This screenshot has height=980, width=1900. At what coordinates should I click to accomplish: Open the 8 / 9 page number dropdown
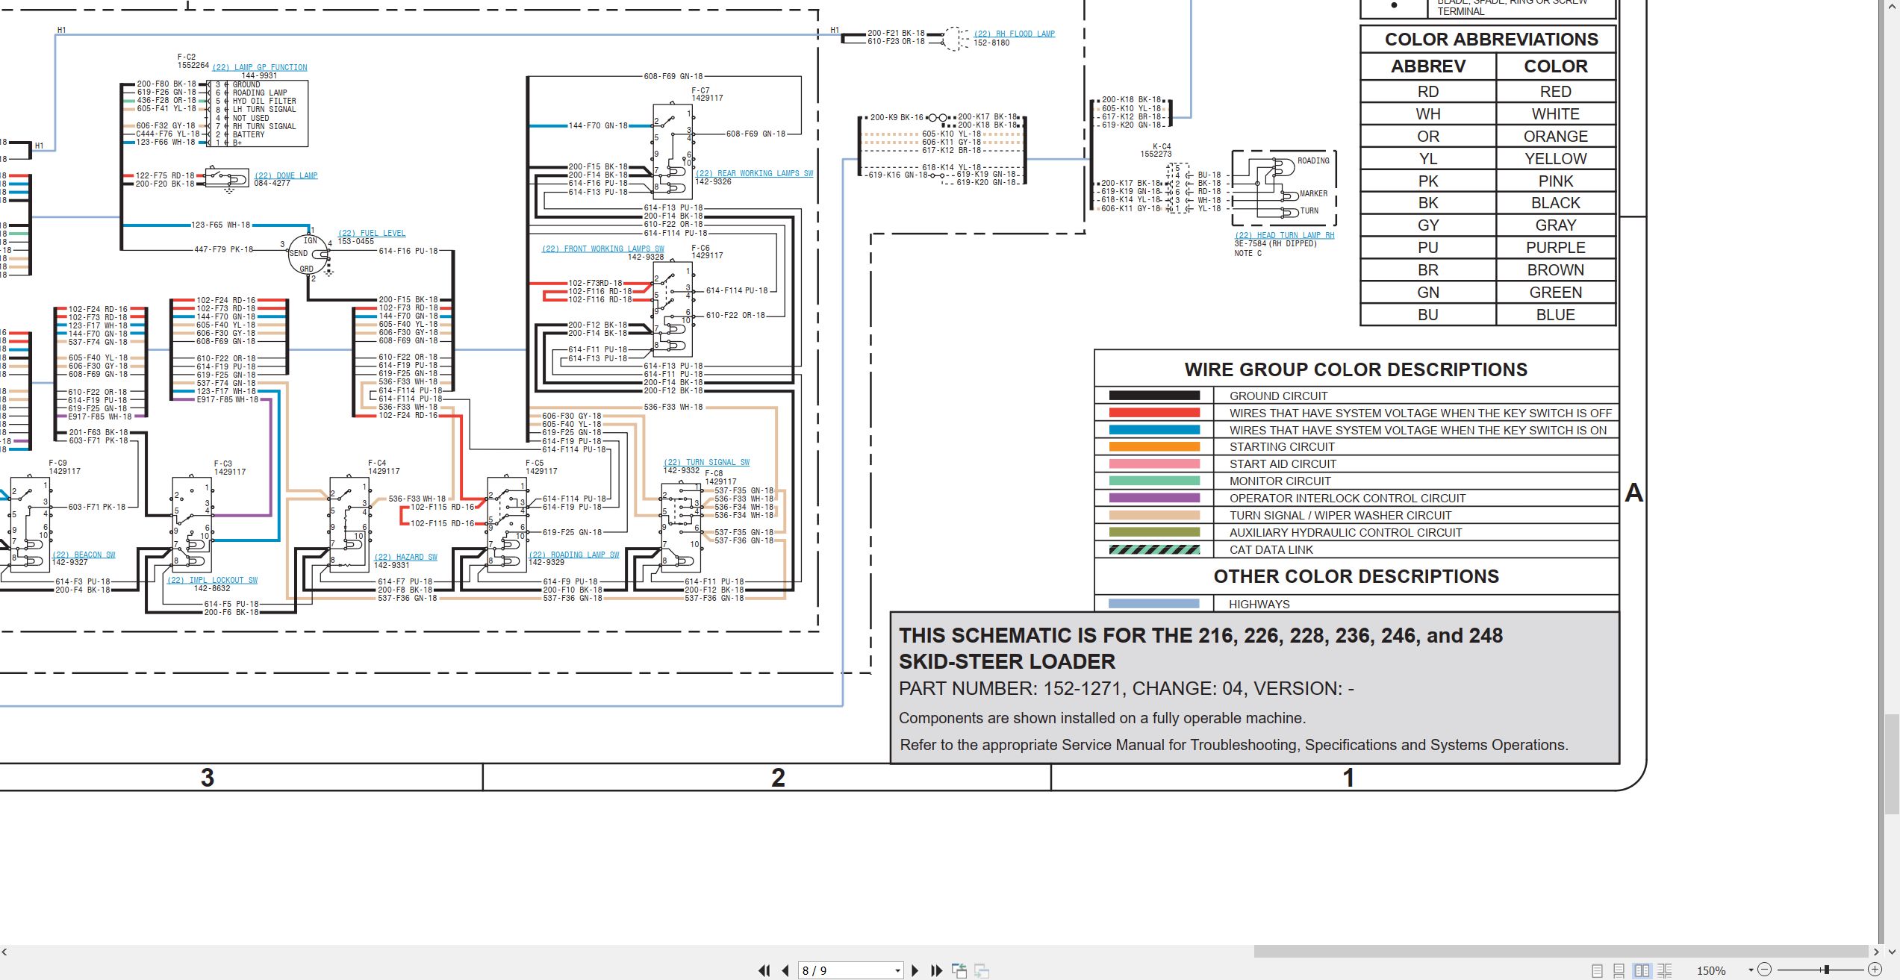[897, 970]
